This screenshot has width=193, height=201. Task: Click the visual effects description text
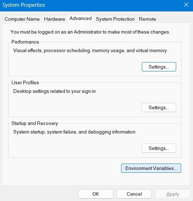pos(90,50)
